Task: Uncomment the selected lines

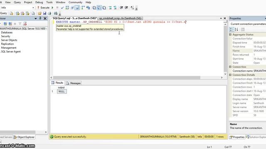Action: pos(115,7)
